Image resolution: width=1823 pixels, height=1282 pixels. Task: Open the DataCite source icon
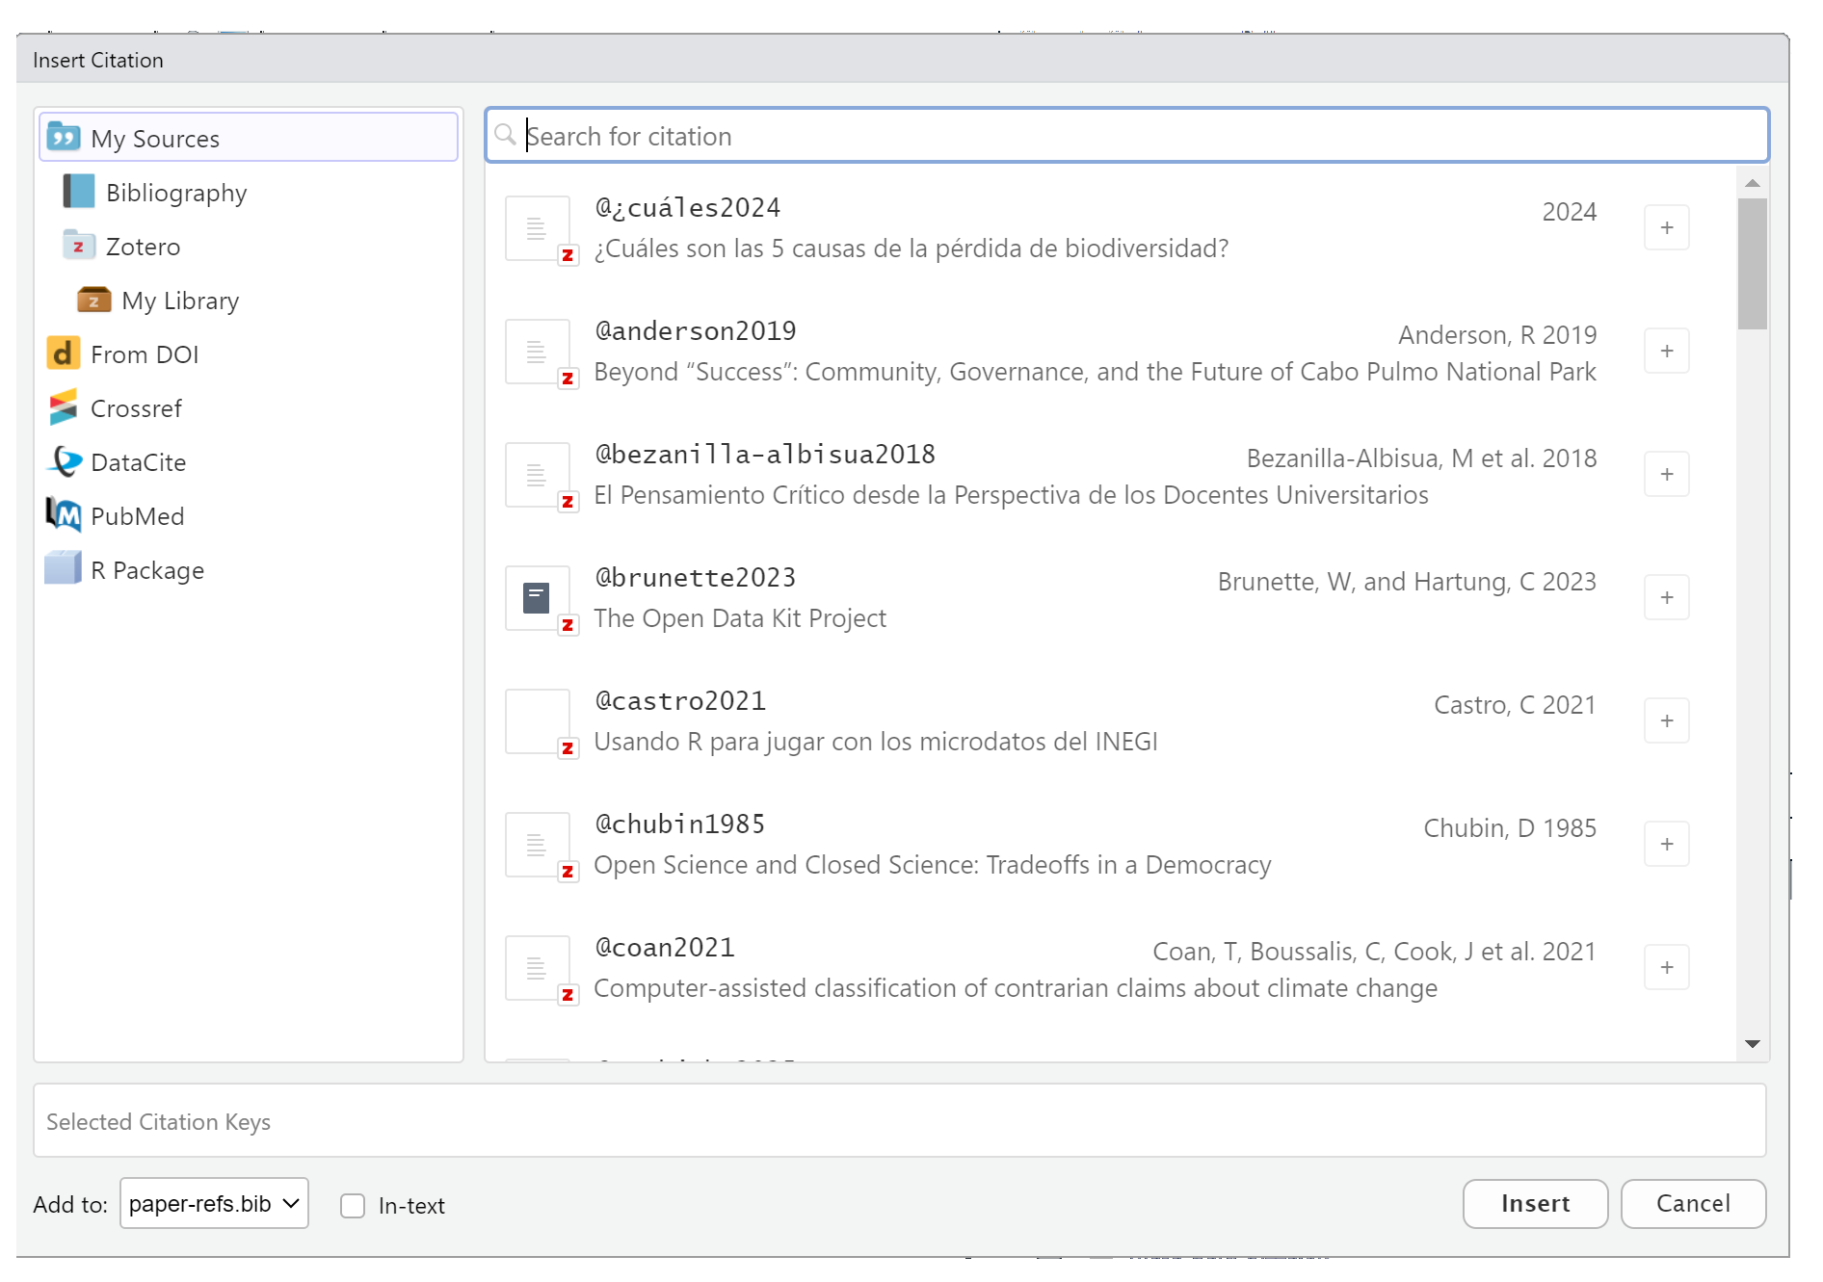coord(64,462)
